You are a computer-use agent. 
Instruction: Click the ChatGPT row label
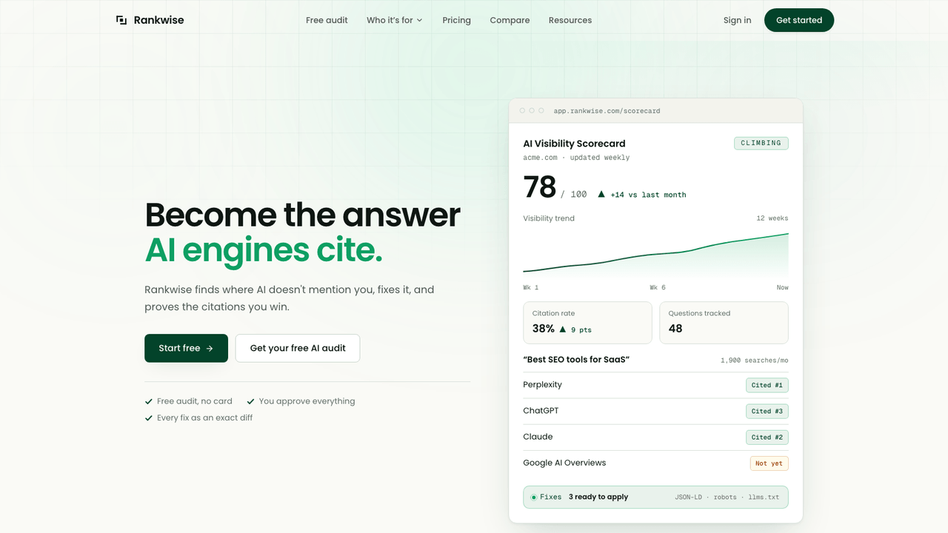point(541,411)
